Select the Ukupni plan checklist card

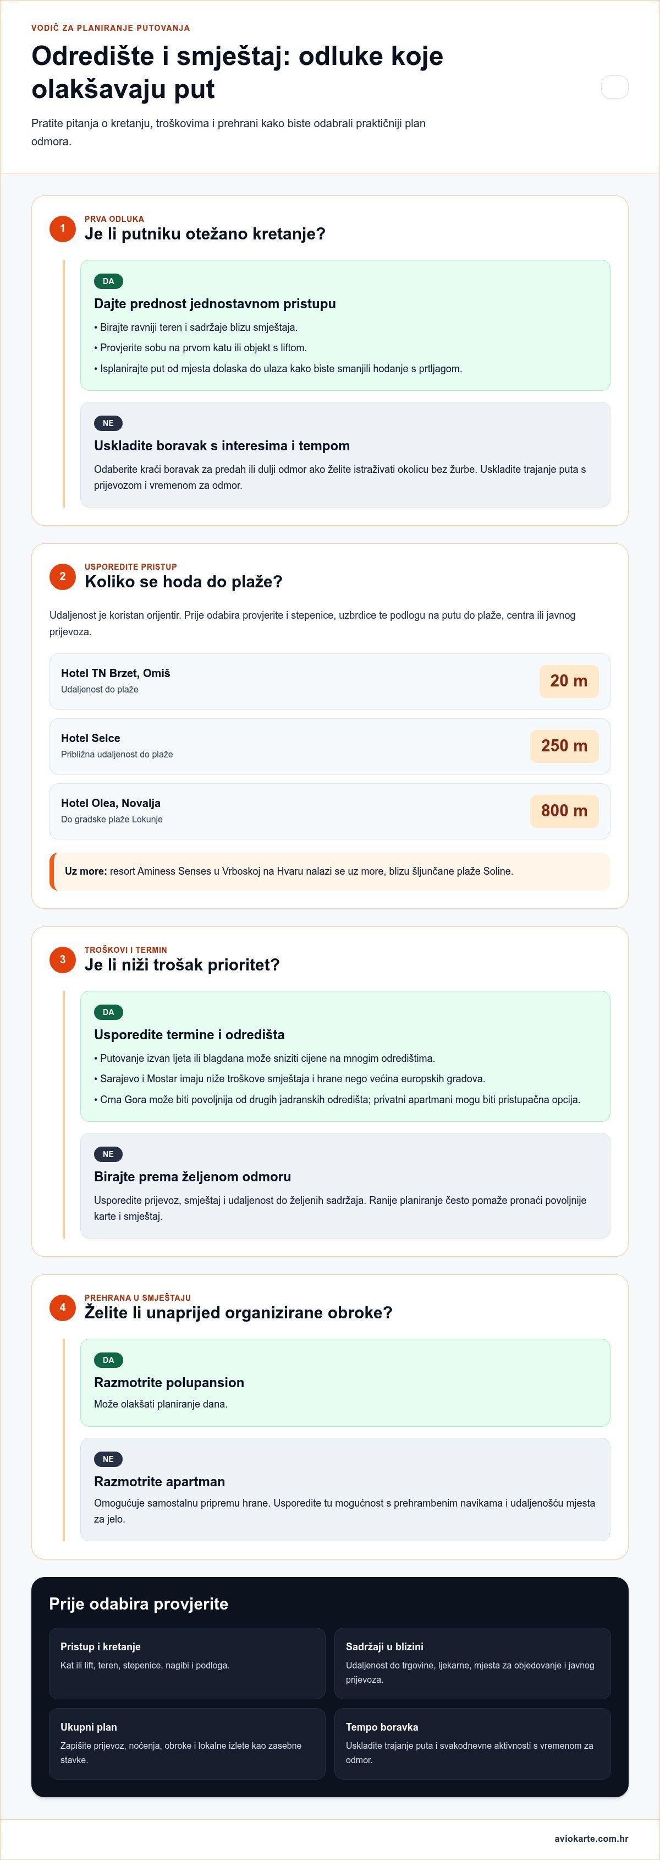[187, 1743]
